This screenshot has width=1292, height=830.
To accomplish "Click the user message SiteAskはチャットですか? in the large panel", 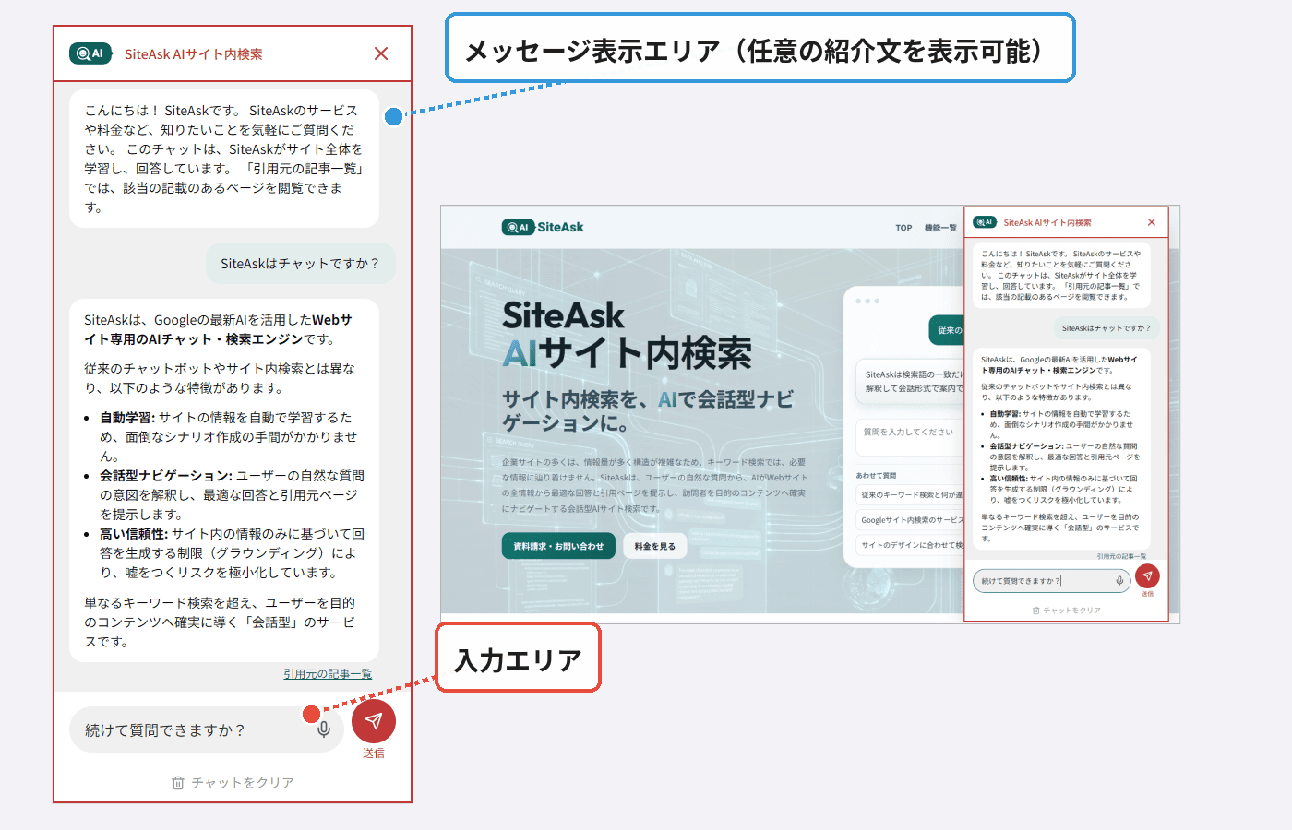I will (x=301, y=264).
